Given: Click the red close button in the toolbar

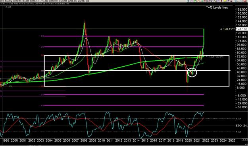Looking at the screenshot, I should pos(245,1).
